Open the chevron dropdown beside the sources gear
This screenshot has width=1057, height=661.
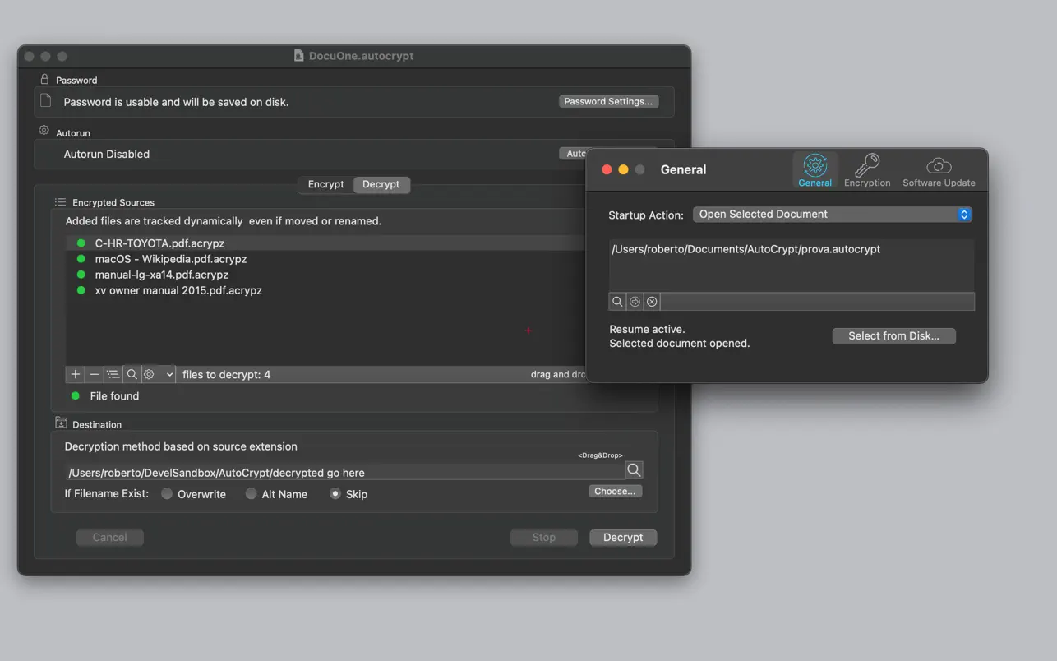[169, 374]
